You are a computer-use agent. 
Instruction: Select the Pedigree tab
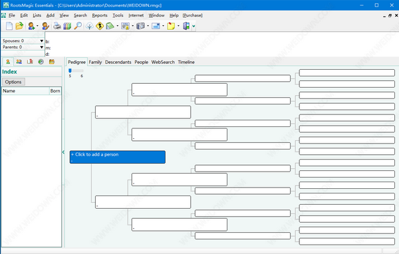pos(76,62)
